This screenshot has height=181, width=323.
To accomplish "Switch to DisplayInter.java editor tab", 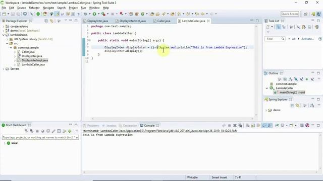I will coord(95,21).
